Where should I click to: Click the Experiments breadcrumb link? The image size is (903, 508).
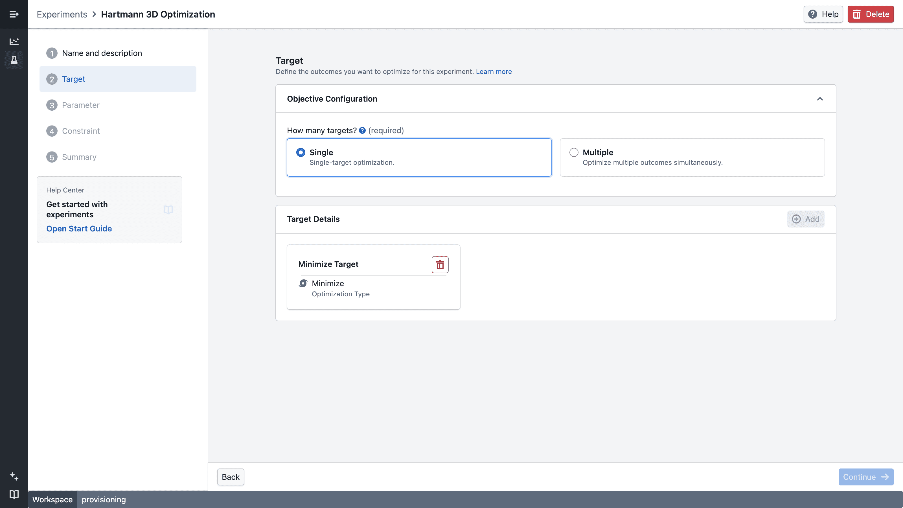point(62,14)
